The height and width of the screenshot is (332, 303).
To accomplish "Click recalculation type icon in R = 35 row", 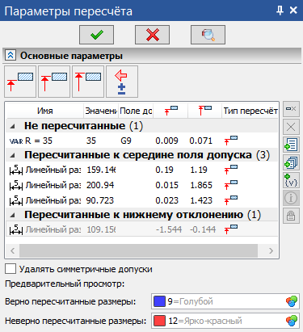I will tap(231, 141).
